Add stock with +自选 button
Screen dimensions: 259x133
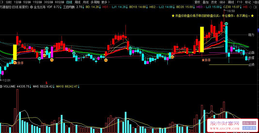256,2
